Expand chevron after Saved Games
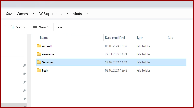 (33, 14)
